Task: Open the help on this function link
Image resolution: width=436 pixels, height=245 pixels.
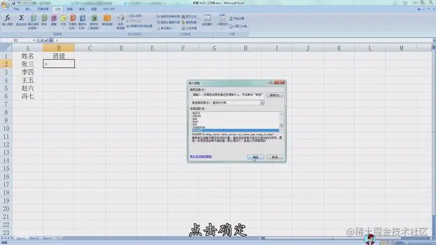Action: [201, 157]
